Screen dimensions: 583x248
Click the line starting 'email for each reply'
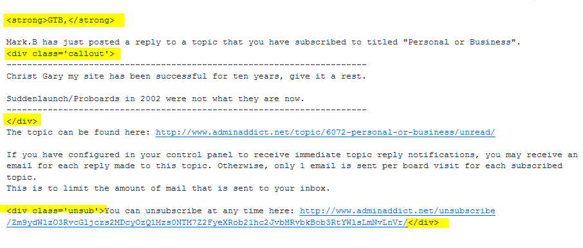click(284, 166)
